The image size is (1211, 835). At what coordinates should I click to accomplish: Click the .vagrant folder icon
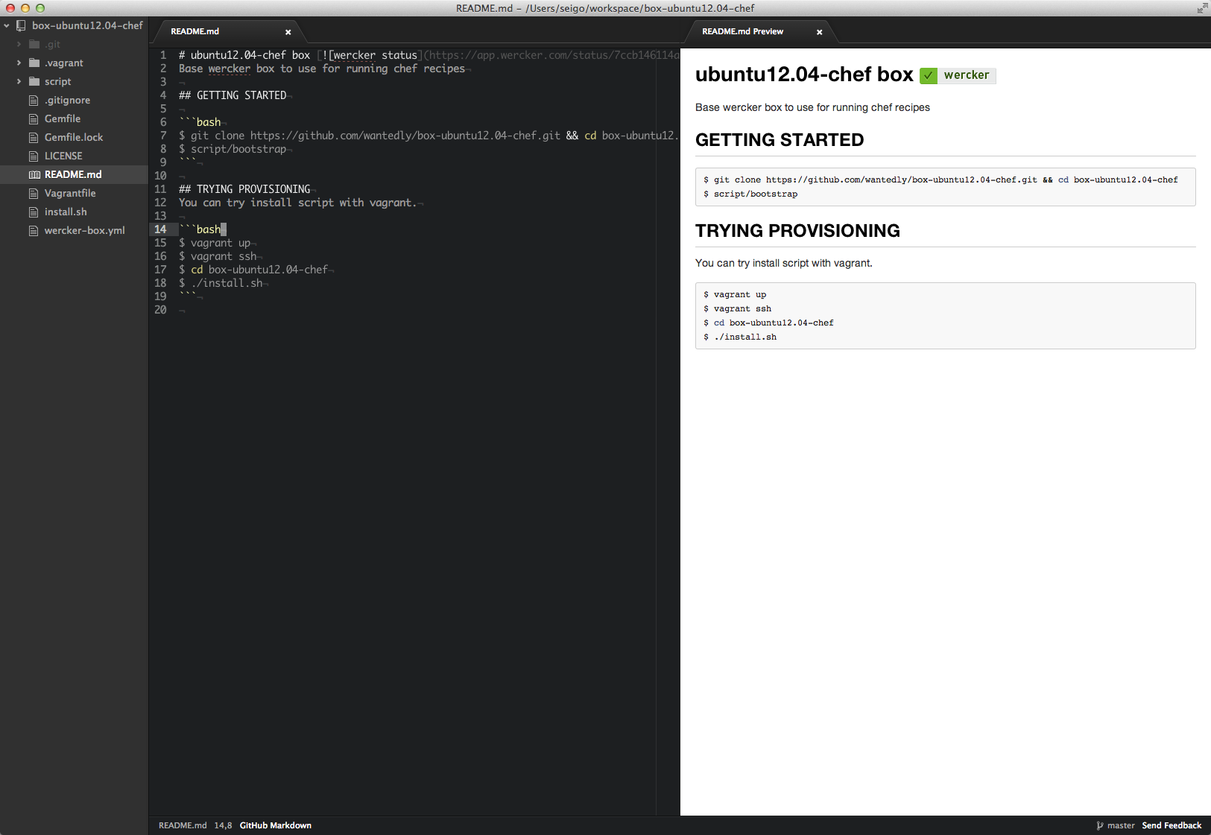[34, 63]
